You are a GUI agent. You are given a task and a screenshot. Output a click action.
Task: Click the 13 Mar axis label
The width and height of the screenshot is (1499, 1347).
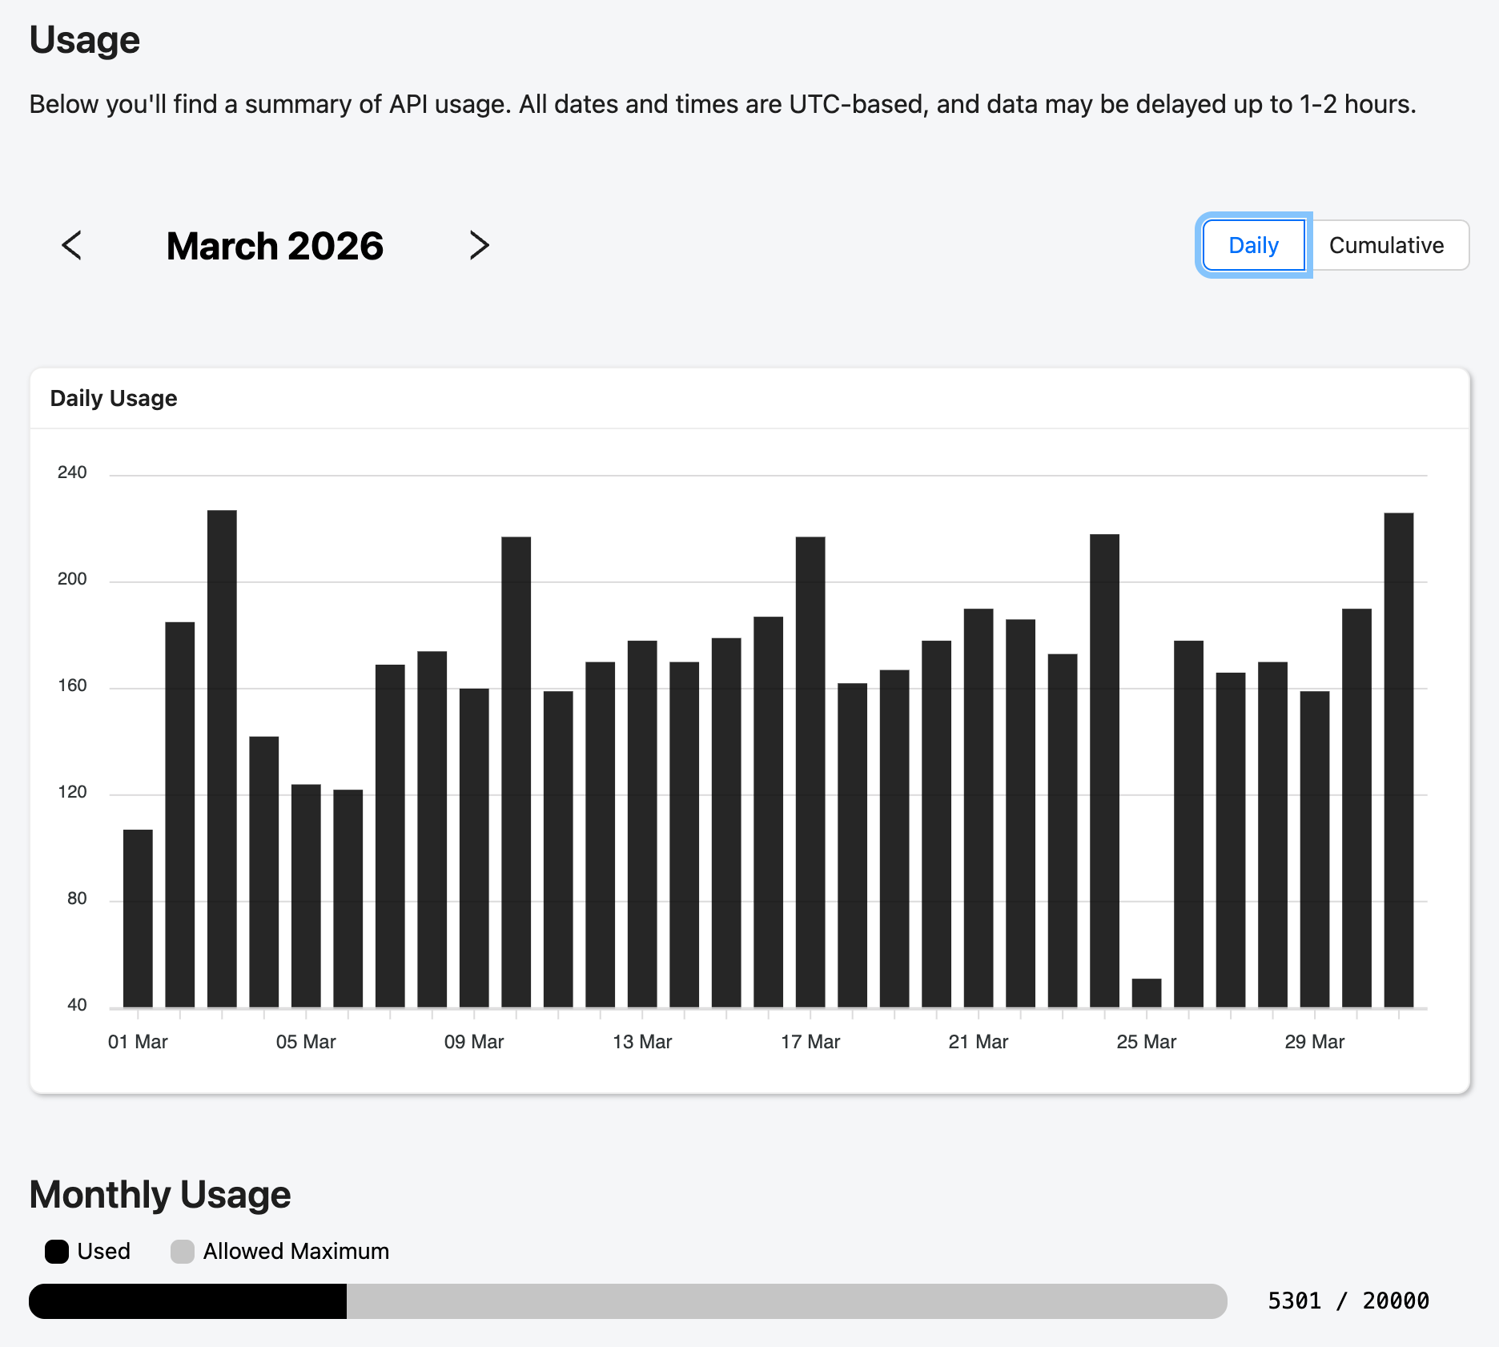[x=643, y=1042]
